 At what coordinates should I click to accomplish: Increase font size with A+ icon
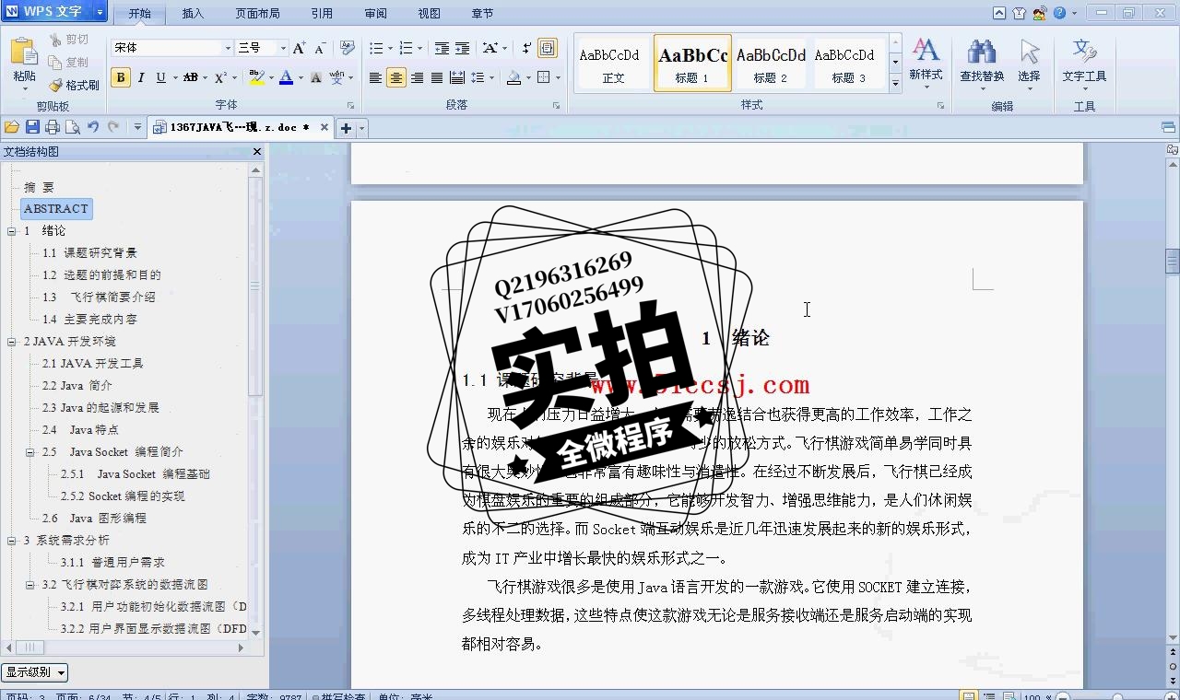(299, 48)
